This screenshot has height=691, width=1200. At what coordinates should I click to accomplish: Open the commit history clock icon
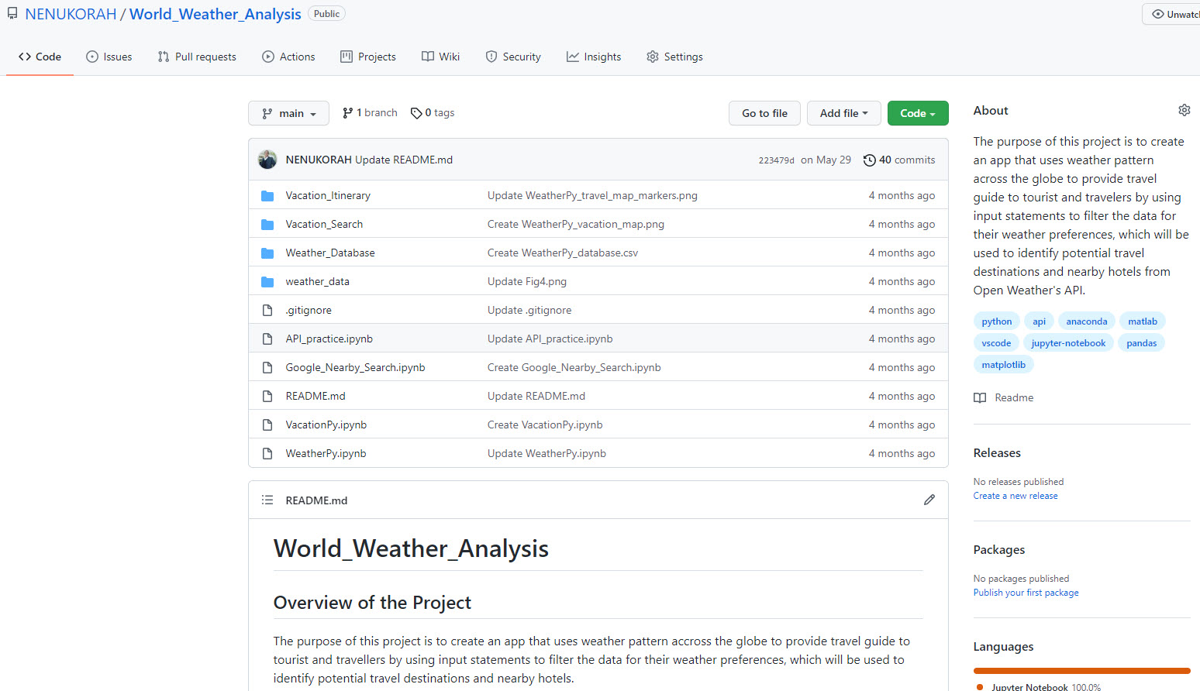tap(869, 160)
